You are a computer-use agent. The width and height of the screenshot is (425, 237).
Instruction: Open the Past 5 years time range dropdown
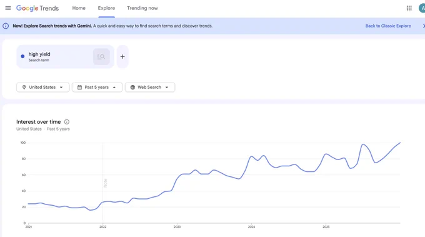97,88
